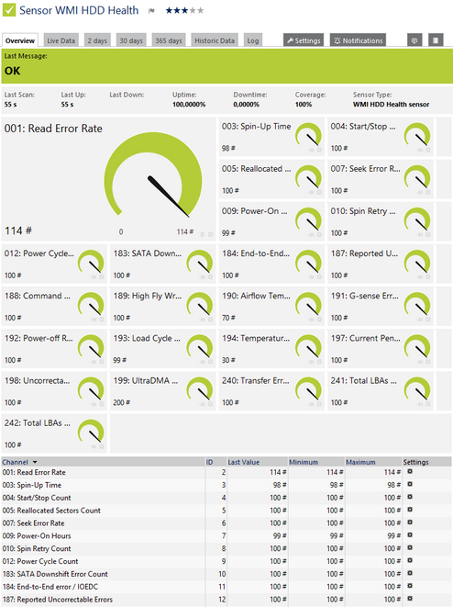Click the green checkmark sensor status icon

9,10
